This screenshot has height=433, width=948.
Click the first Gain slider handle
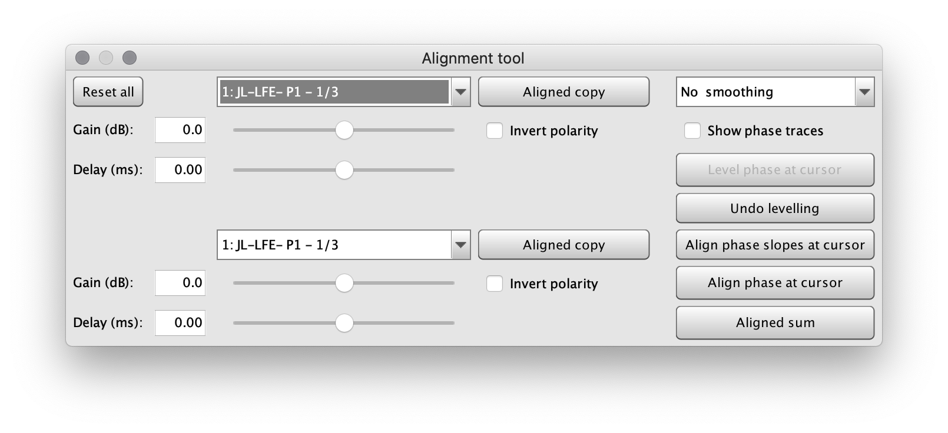344,130
